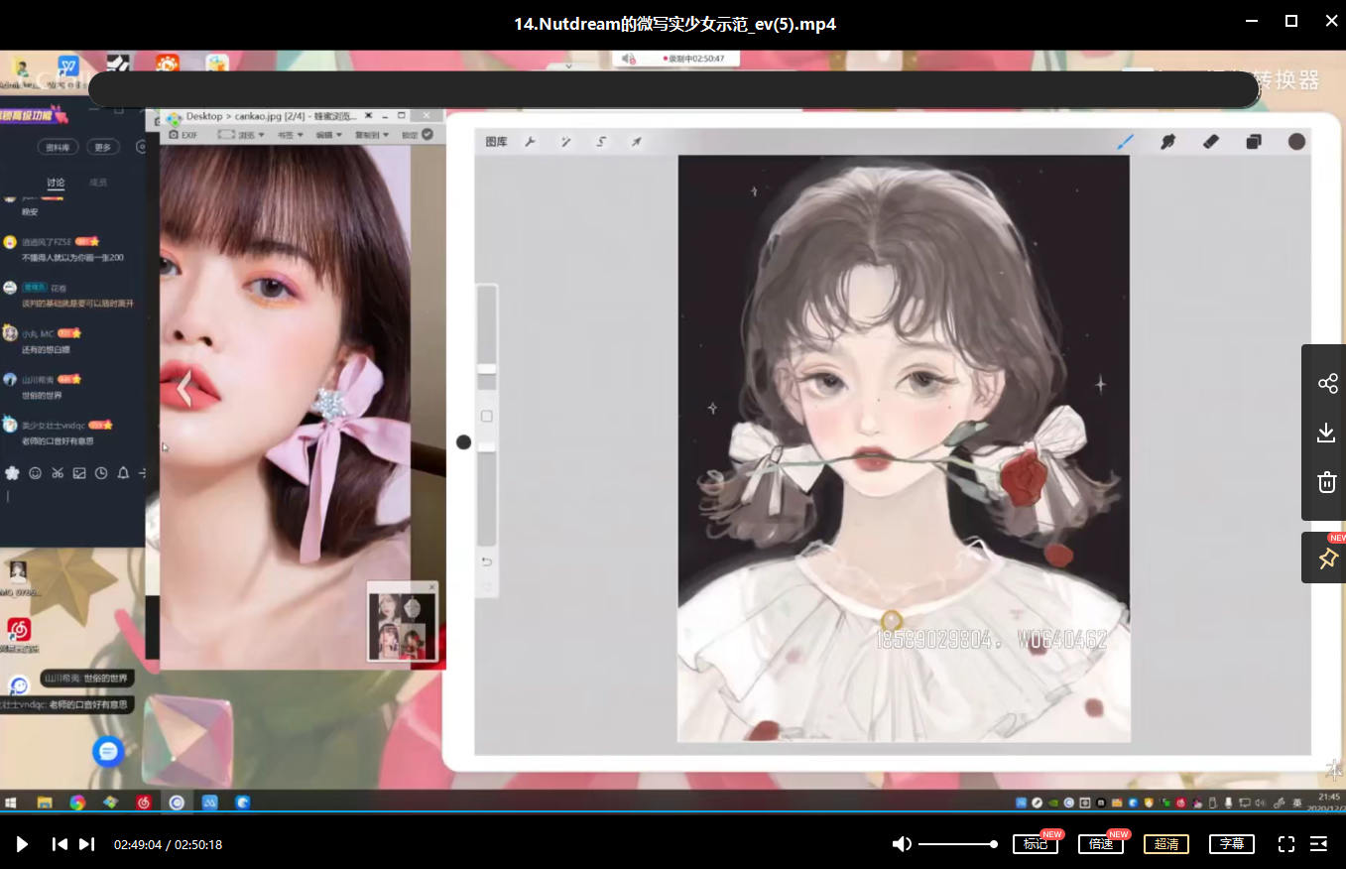Toggle subtitles with 字幕 button
This screenshot has height=869, width=1346.
[x=1231, y=844]
